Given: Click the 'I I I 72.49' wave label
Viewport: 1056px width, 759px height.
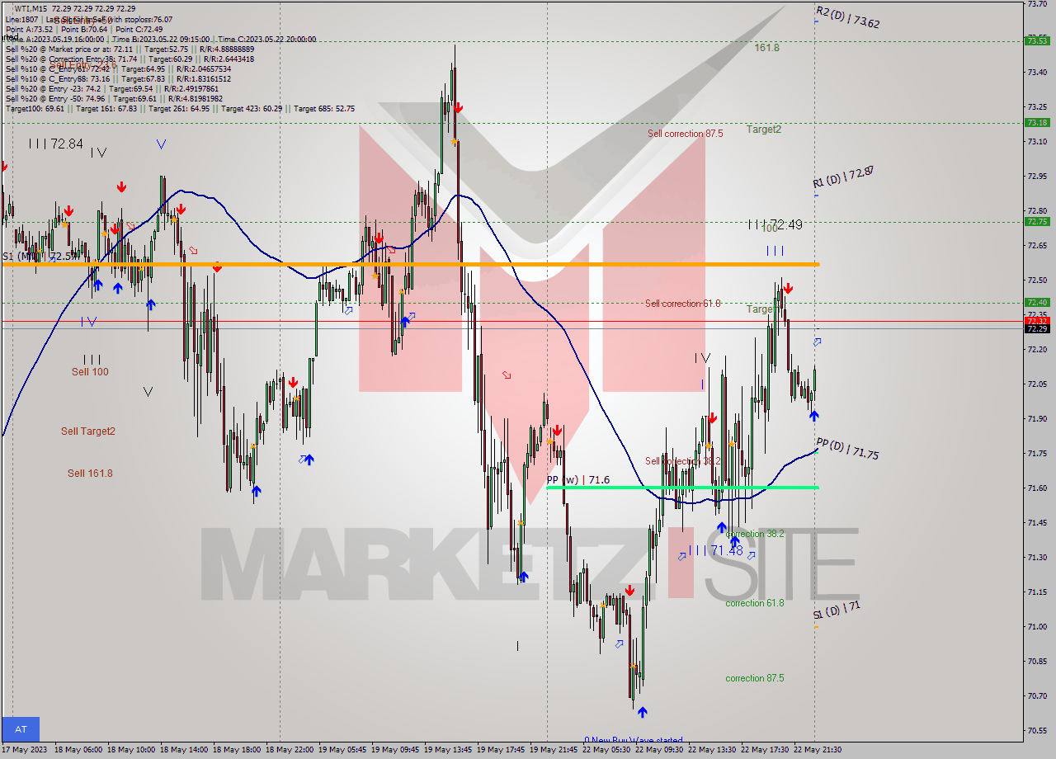Looking at the screenshot, I should 775,224.
